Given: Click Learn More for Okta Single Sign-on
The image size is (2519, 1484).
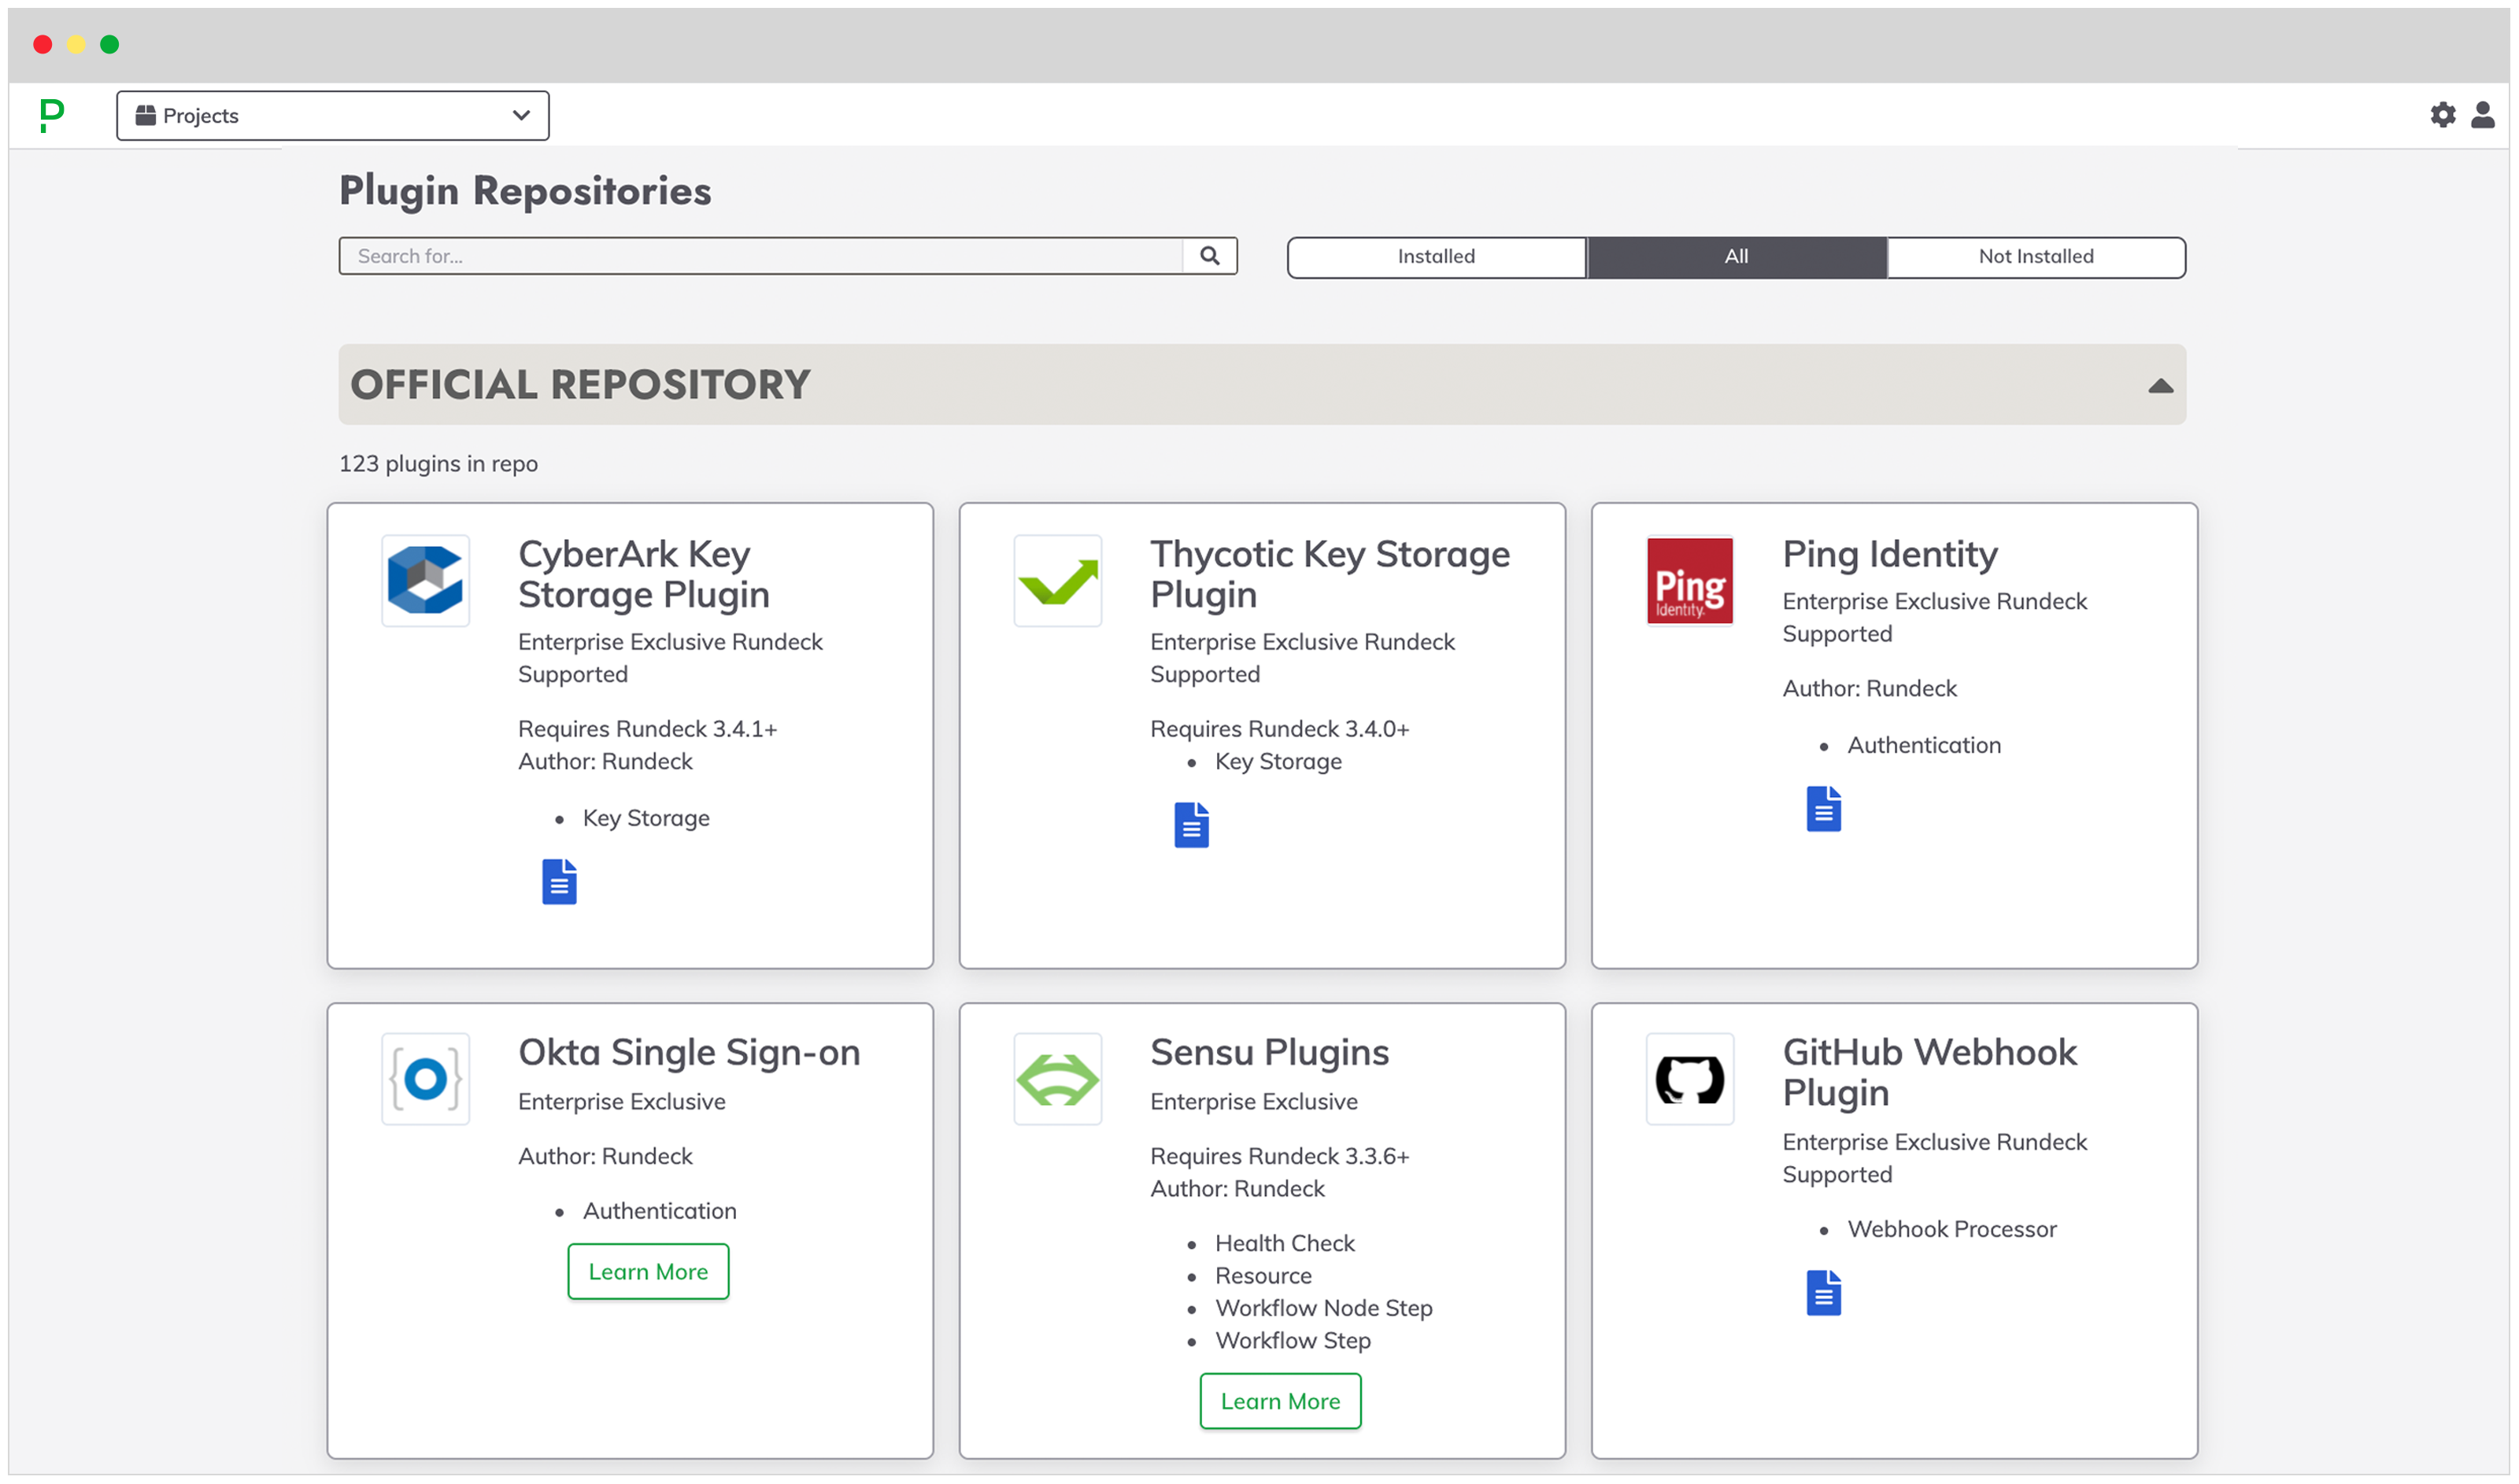Looking at the screenshot, I should [646, 1270].
